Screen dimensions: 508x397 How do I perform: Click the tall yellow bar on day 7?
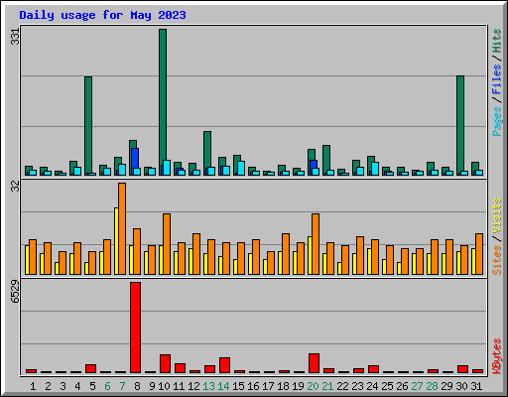click(116, 241)
